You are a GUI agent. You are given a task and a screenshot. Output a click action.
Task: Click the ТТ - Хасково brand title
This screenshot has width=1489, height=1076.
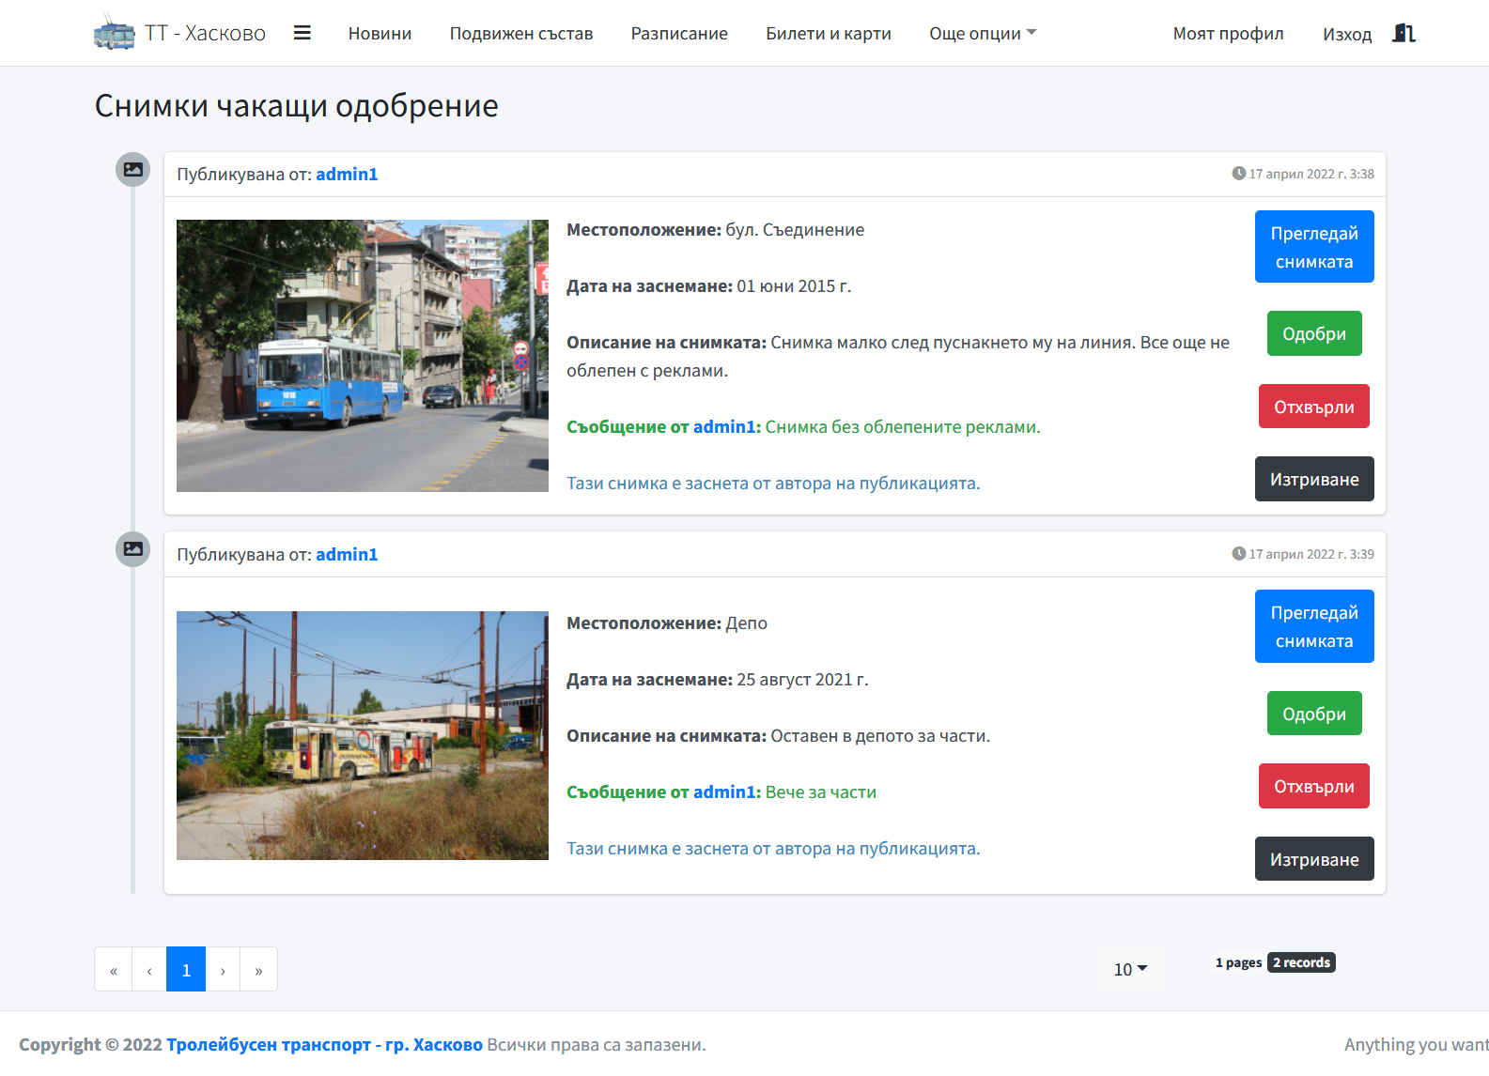[205, 34]
